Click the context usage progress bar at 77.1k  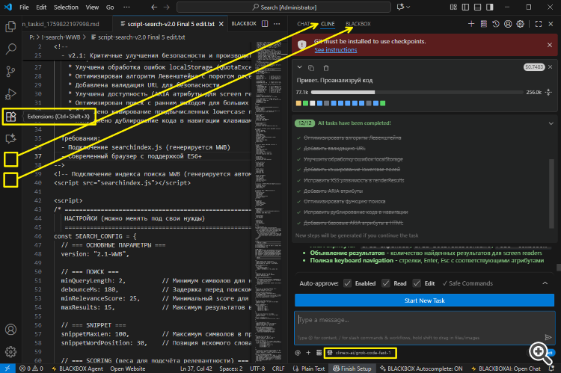click(x=417, y=92)
